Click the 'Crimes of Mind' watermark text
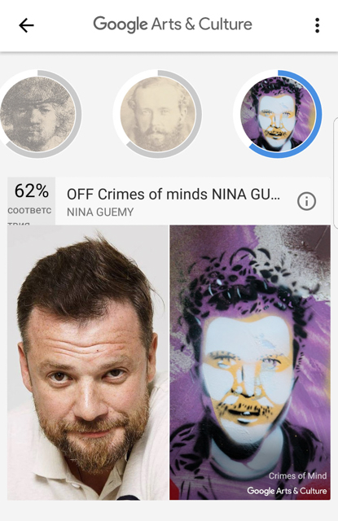The width and height of the screenshot is (338, 521). point(297,475)
